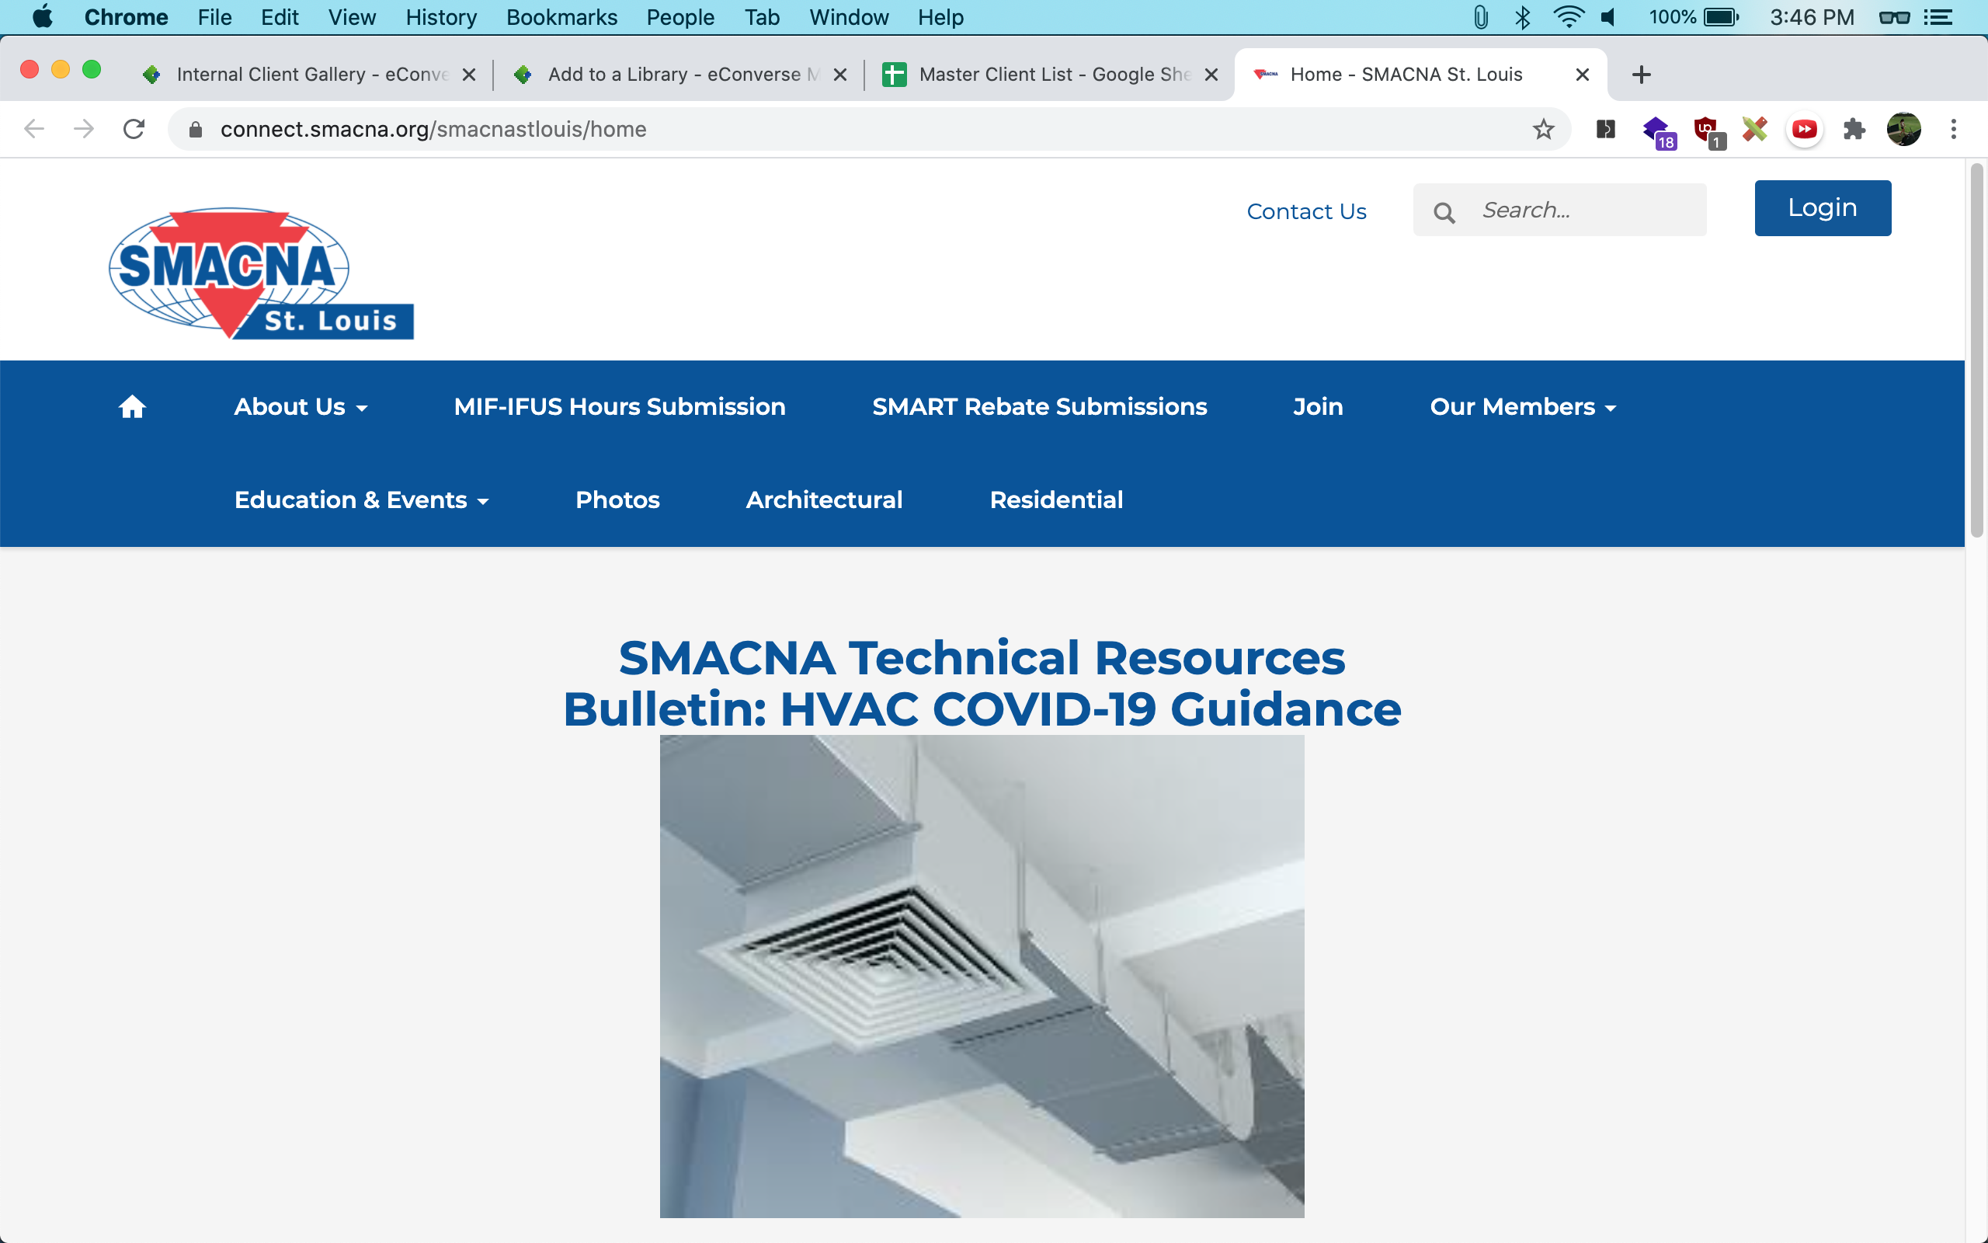
Task: Click the macOS Wi-Fi status icon
Action: tap(1567, 17)
